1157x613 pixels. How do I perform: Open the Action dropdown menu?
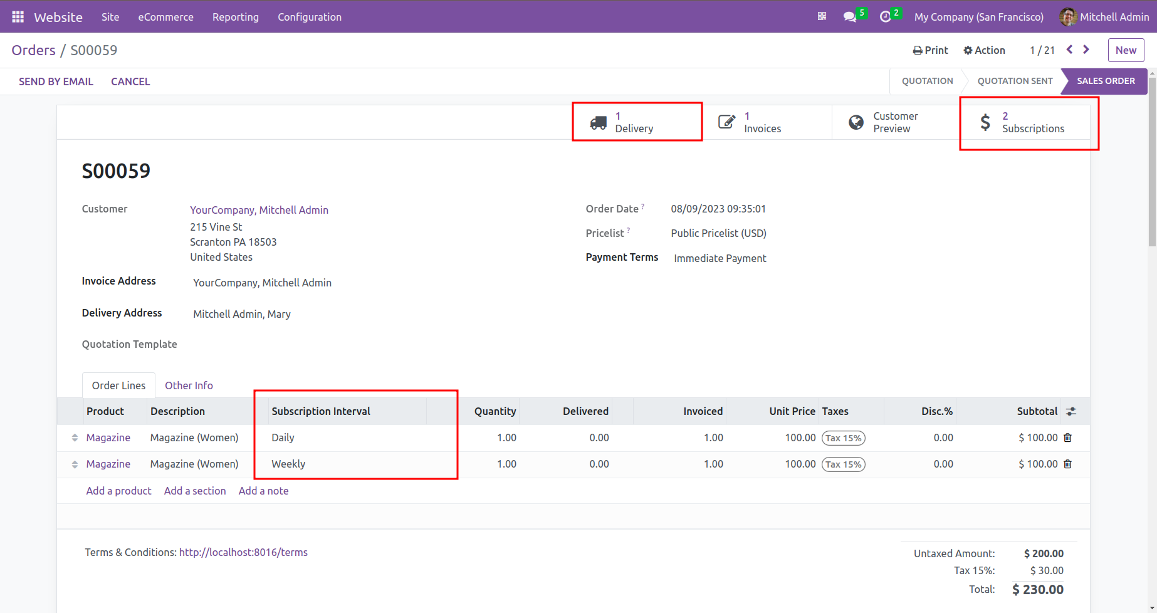click(x=984, y=50)
